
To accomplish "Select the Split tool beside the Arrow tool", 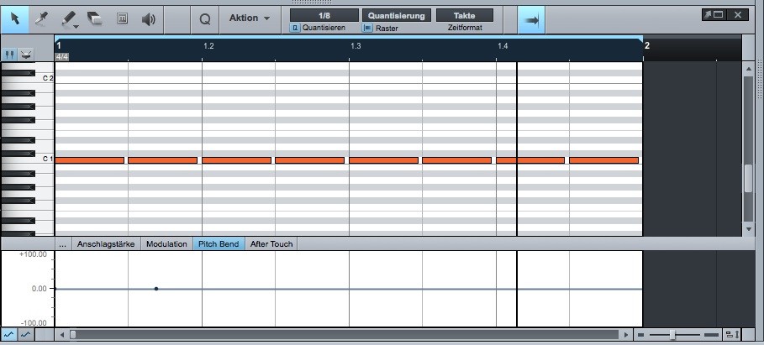I will click(41, 19).
